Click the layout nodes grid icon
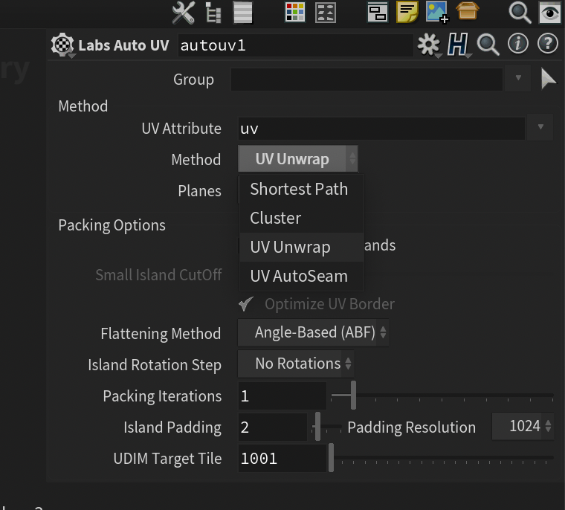565x510 pixels. click(326, 13)
